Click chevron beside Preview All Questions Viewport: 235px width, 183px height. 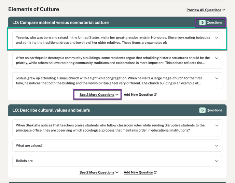(224, 10)
